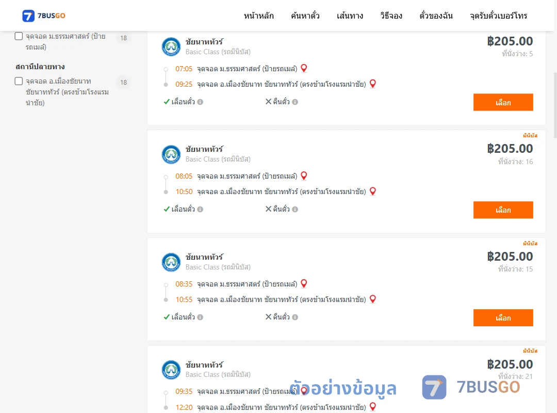Image resolution: width=557 pixels, height=413 pixels.
Task: Open the เส้นทาง menu item
Action: pyautogui.click(x=350, y=15)
